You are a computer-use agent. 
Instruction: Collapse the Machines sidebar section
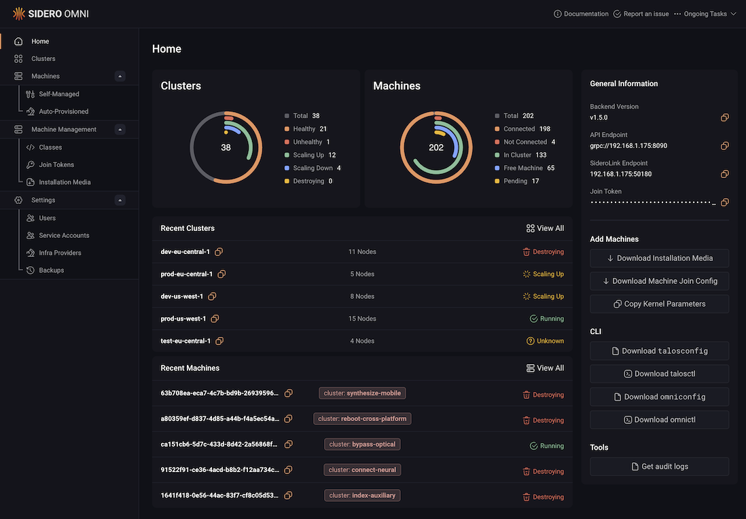120,76
